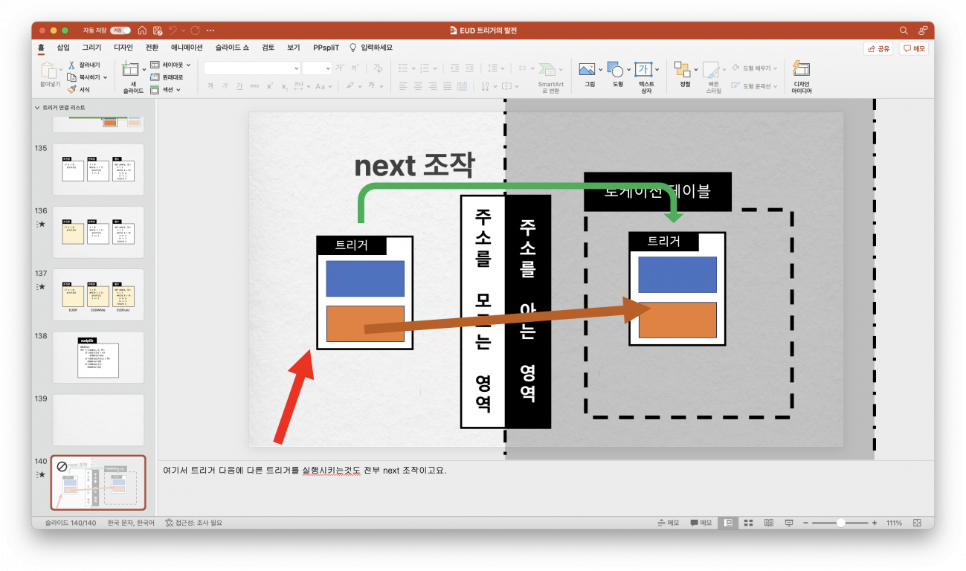Switch to normal view in status bar
Screen dimensions: 966x571
click(x=728, y=523)
